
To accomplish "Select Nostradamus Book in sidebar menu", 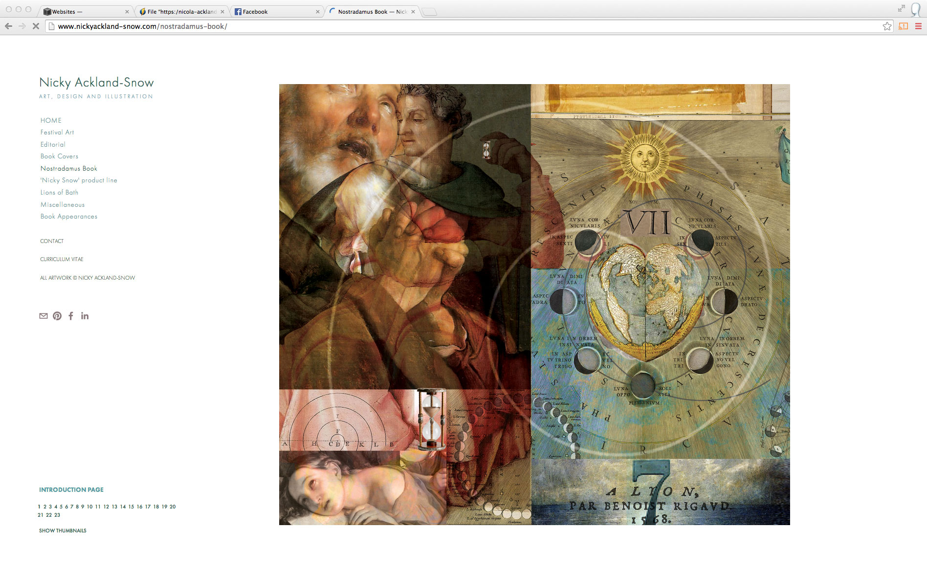I will tap(69, 169).
